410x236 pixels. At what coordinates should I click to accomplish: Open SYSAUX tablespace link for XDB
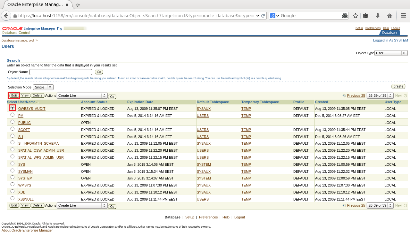coord(204,192)
